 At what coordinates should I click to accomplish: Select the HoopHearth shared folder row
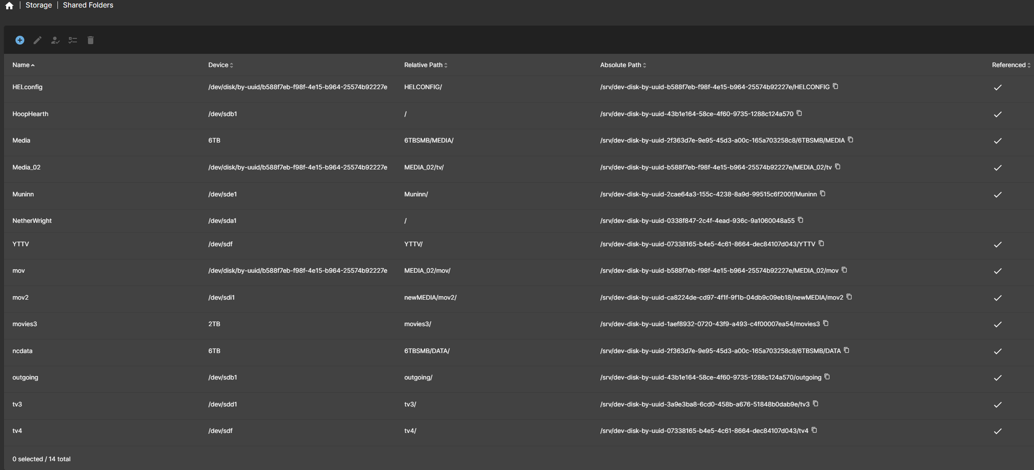[x=31, y=114]
